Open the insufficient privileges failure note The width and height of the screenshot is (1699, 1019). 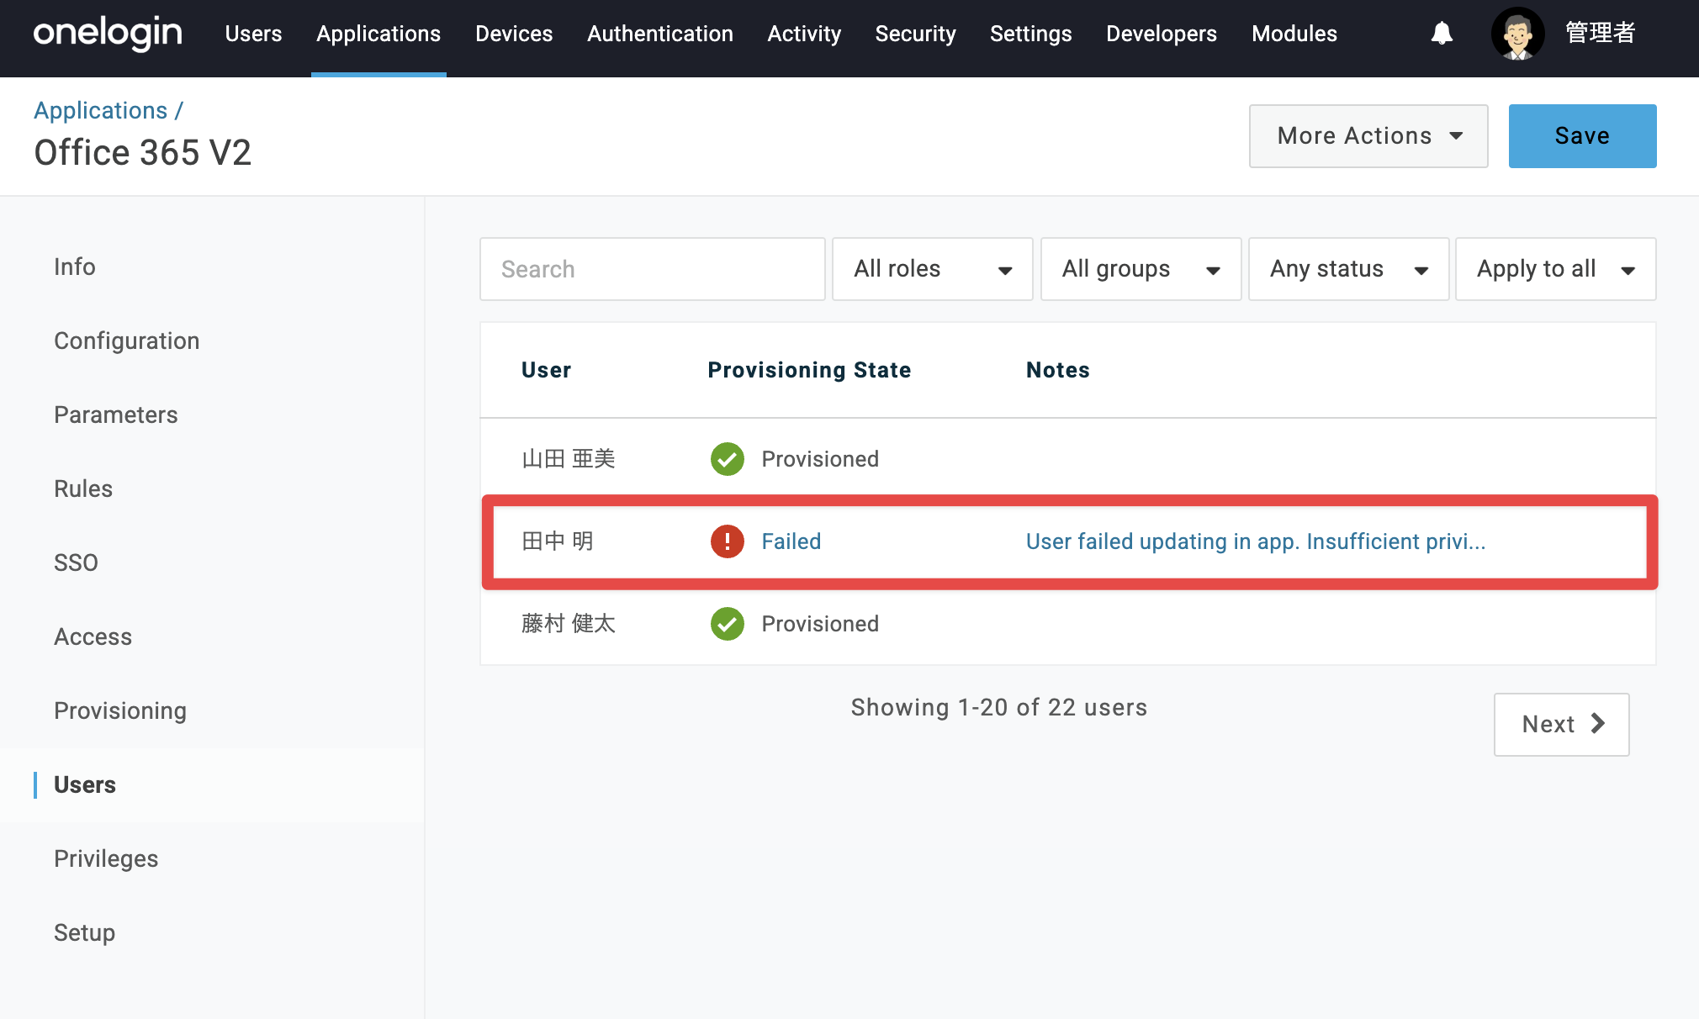click(1255, 541)
